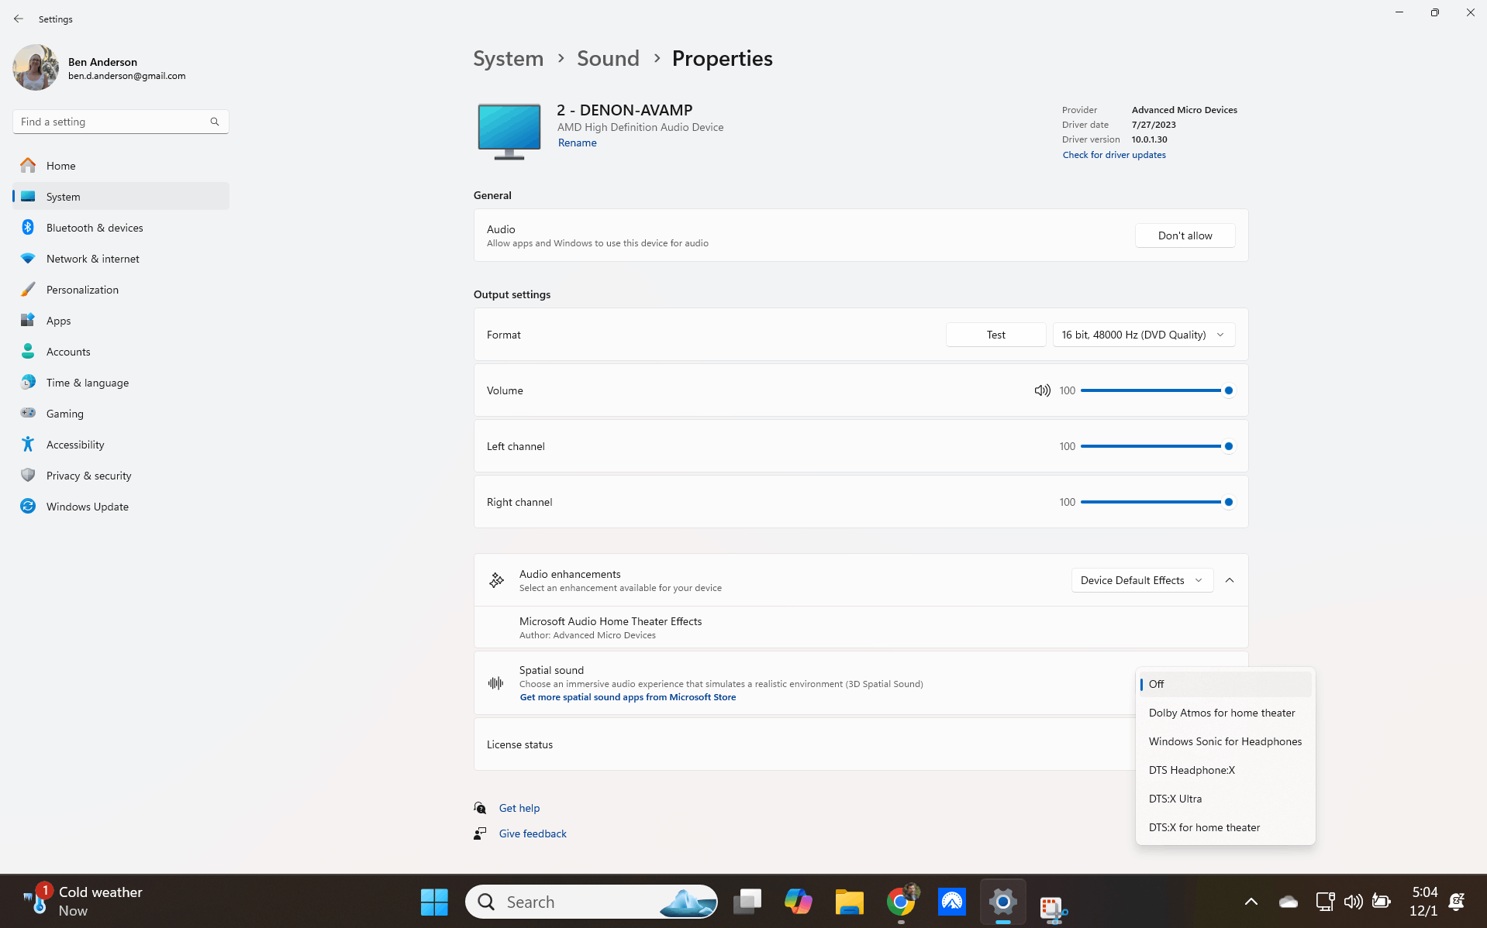Click the Get help headset icon
Viewport: 1487px width, 928px height.
coord(481,809)
